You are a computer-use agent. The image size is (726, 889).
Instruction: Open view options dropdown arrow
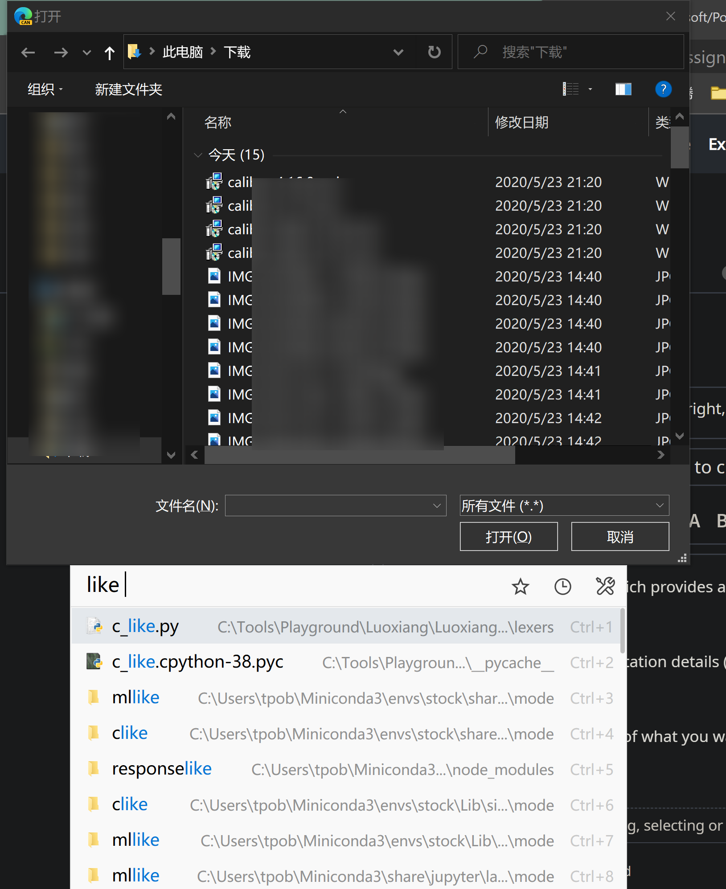590,90
